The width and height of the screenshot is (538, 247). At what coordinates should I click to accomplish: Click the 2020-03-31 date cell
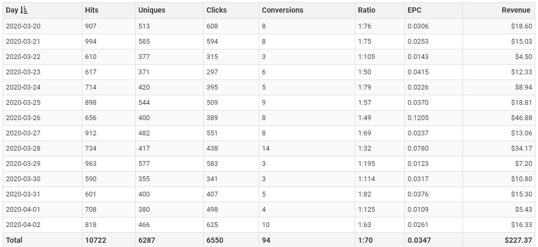click(x=23, y=194)
